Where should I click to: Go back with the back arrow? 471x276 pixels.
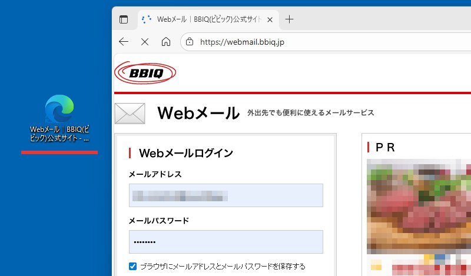point(124,42)
